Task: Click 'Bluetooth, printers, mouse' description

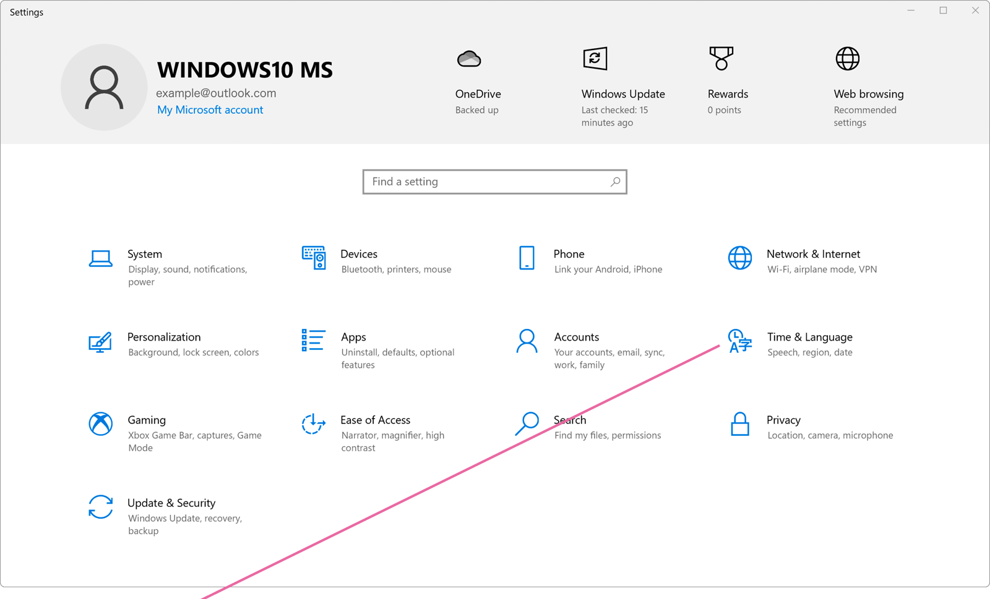Action: click(396, 270)
